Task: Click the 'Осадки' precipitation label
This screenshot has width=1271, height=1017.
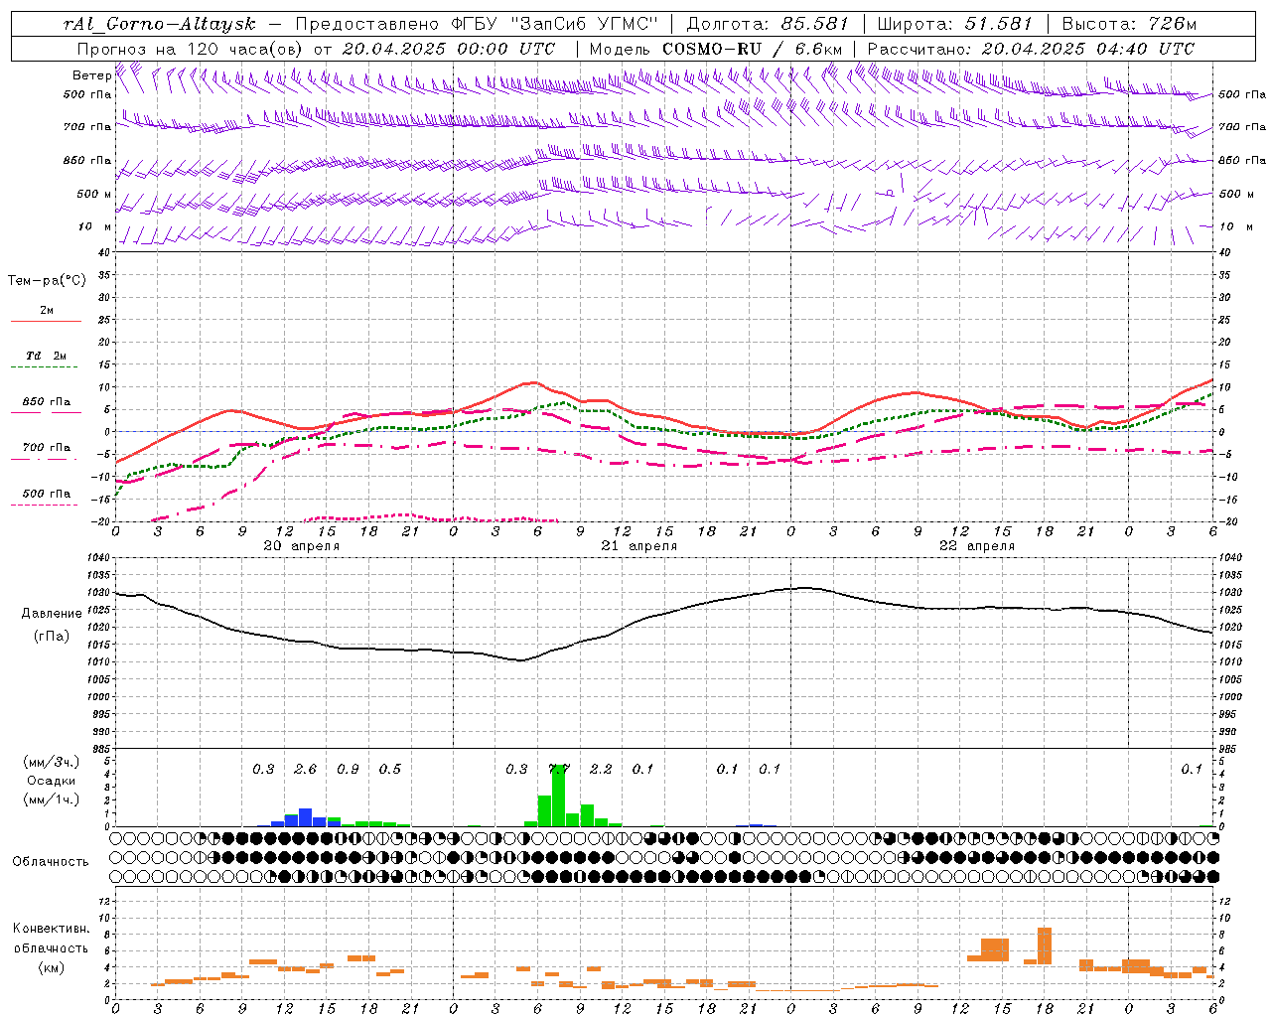Action: (51, 781)
